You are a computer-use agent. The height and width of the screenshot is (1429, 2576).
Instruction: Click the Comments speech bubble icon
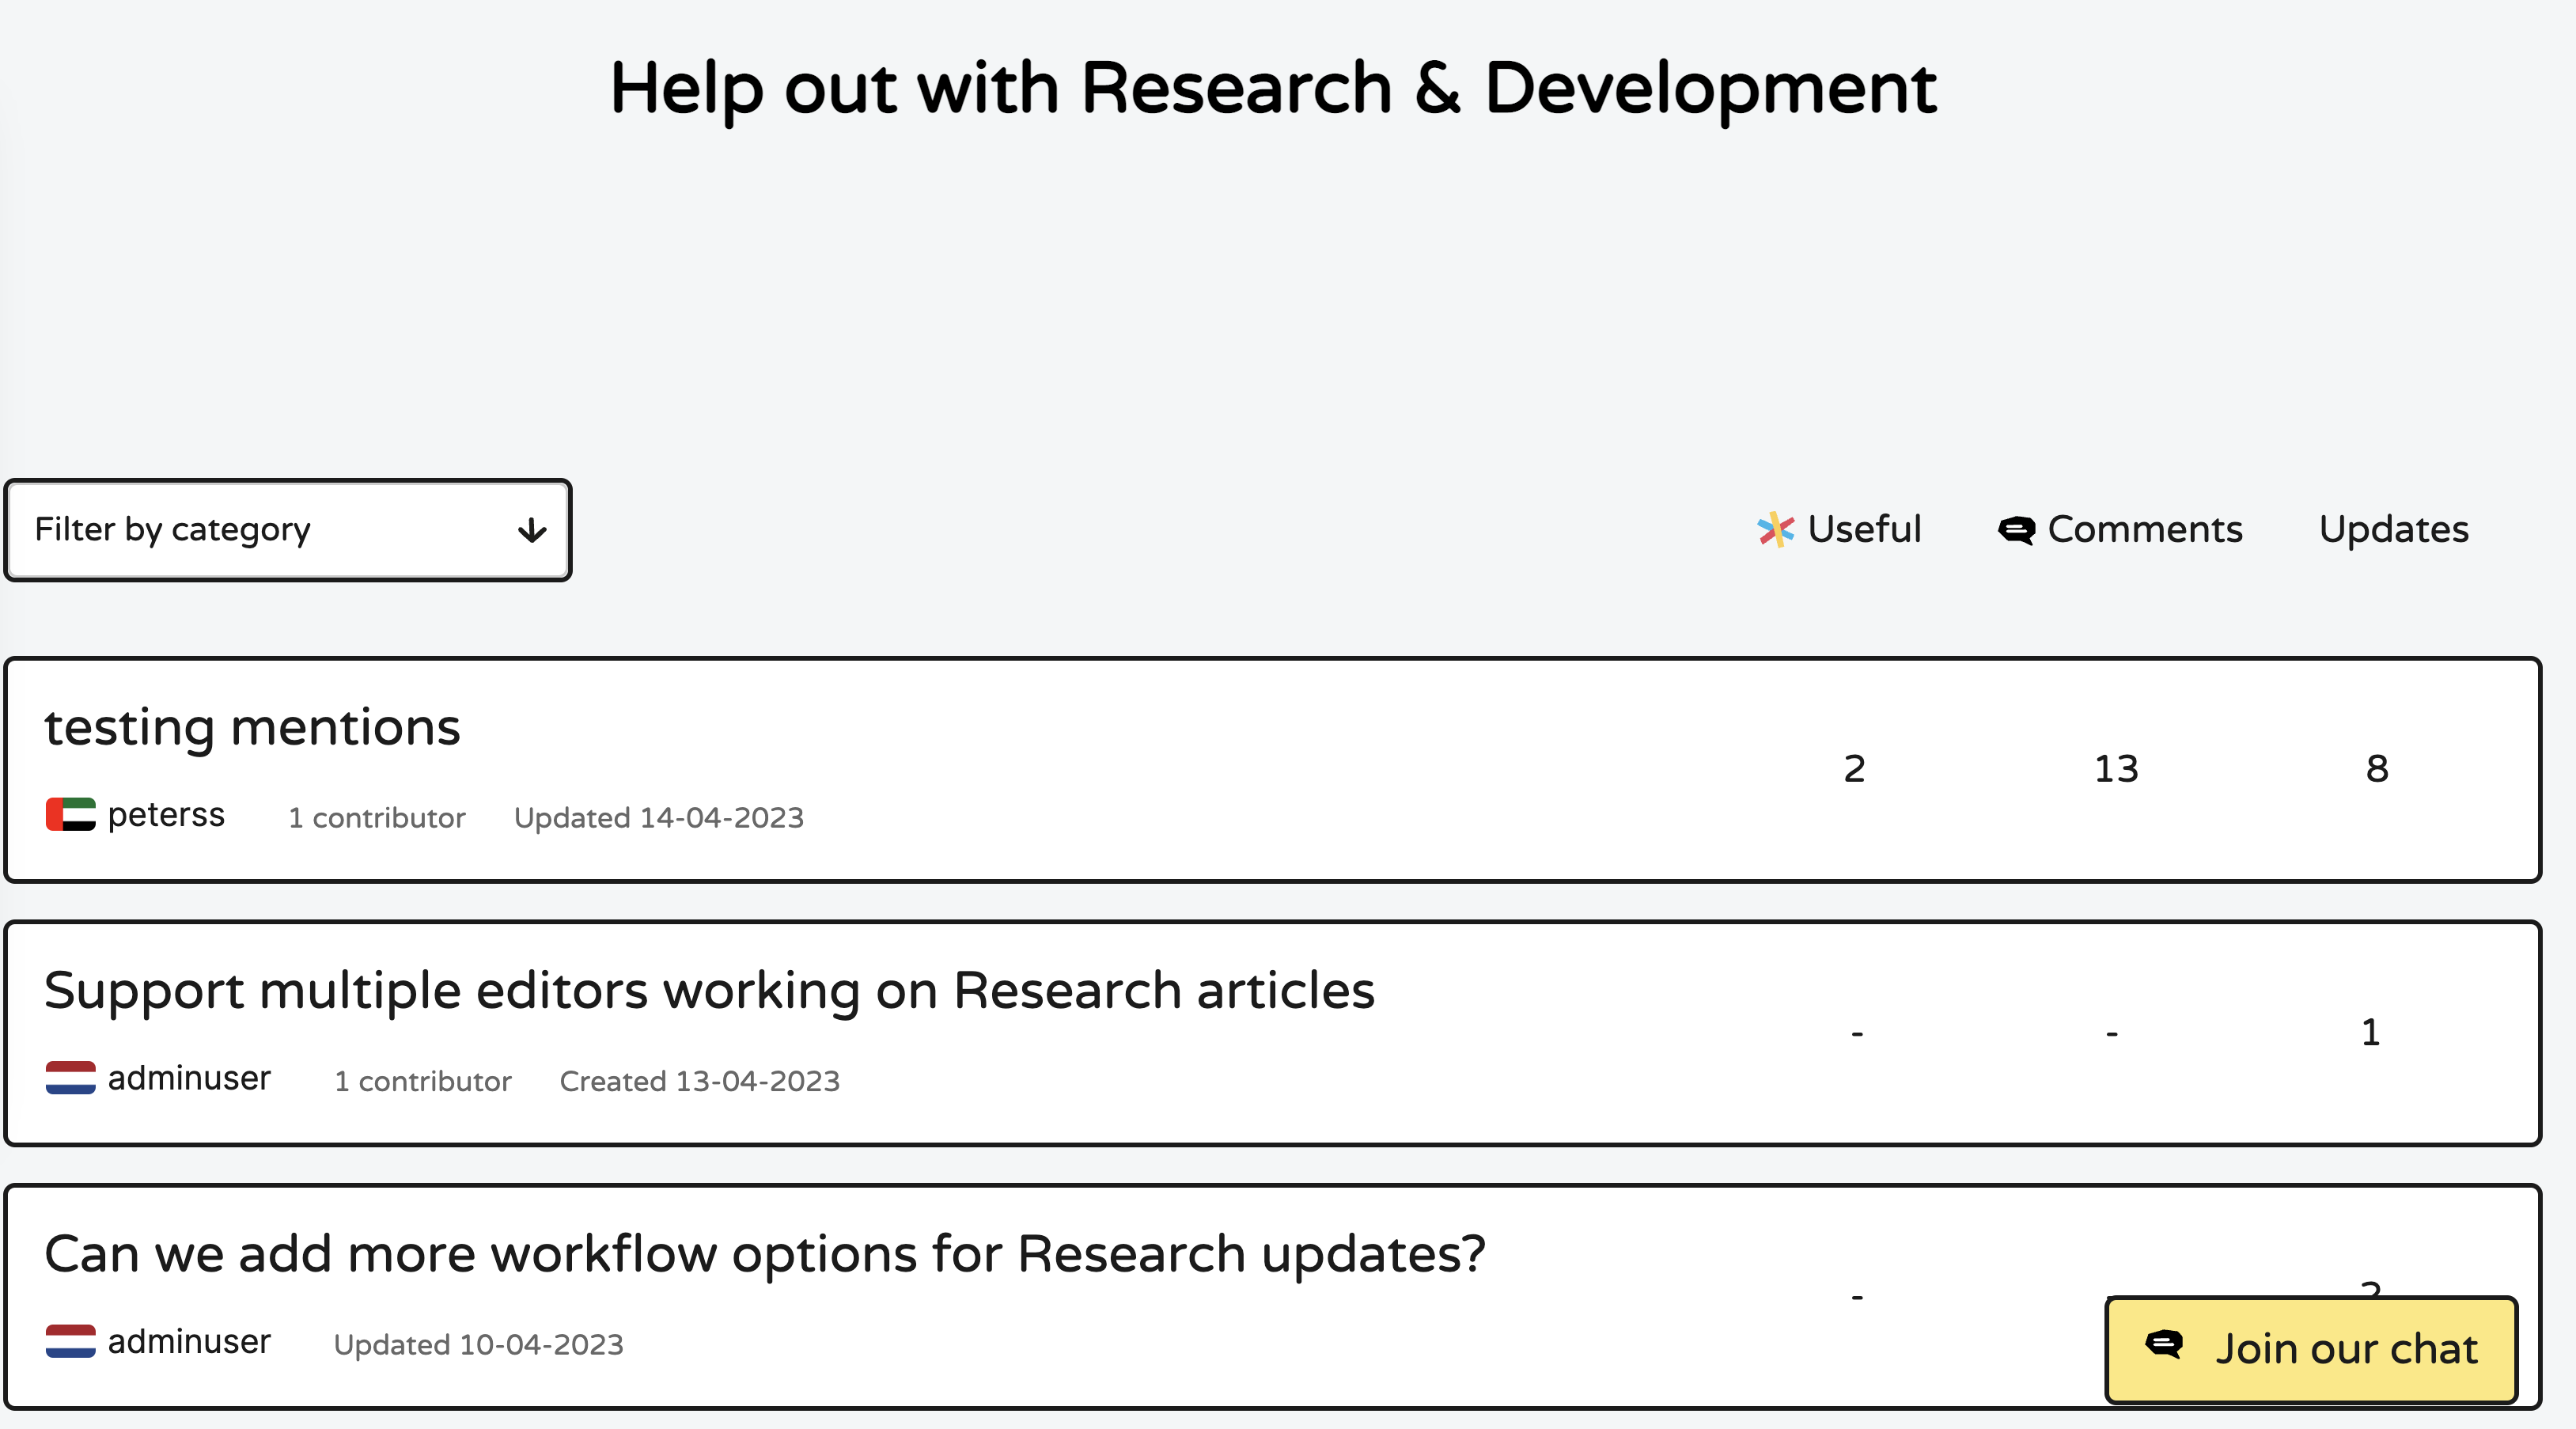2015,529
